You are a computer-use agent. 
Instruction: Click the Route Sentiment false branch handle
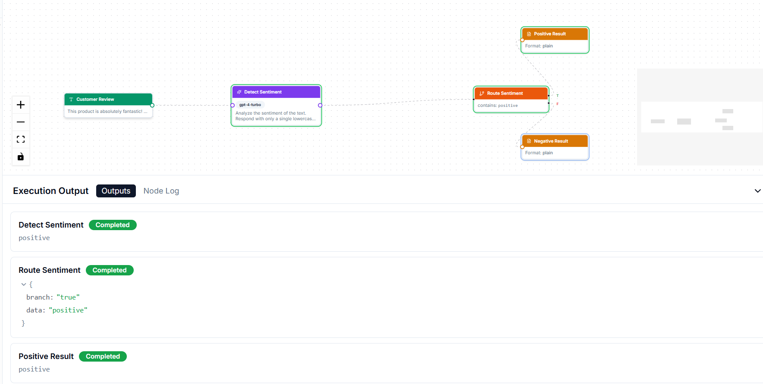point(549,103)
